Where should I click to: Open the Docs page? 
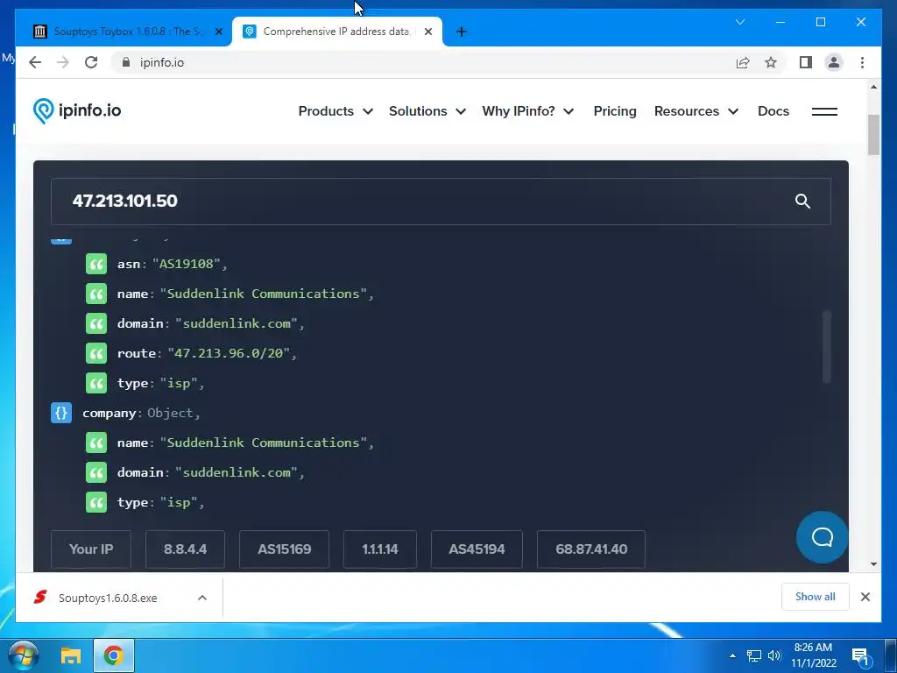773,111
